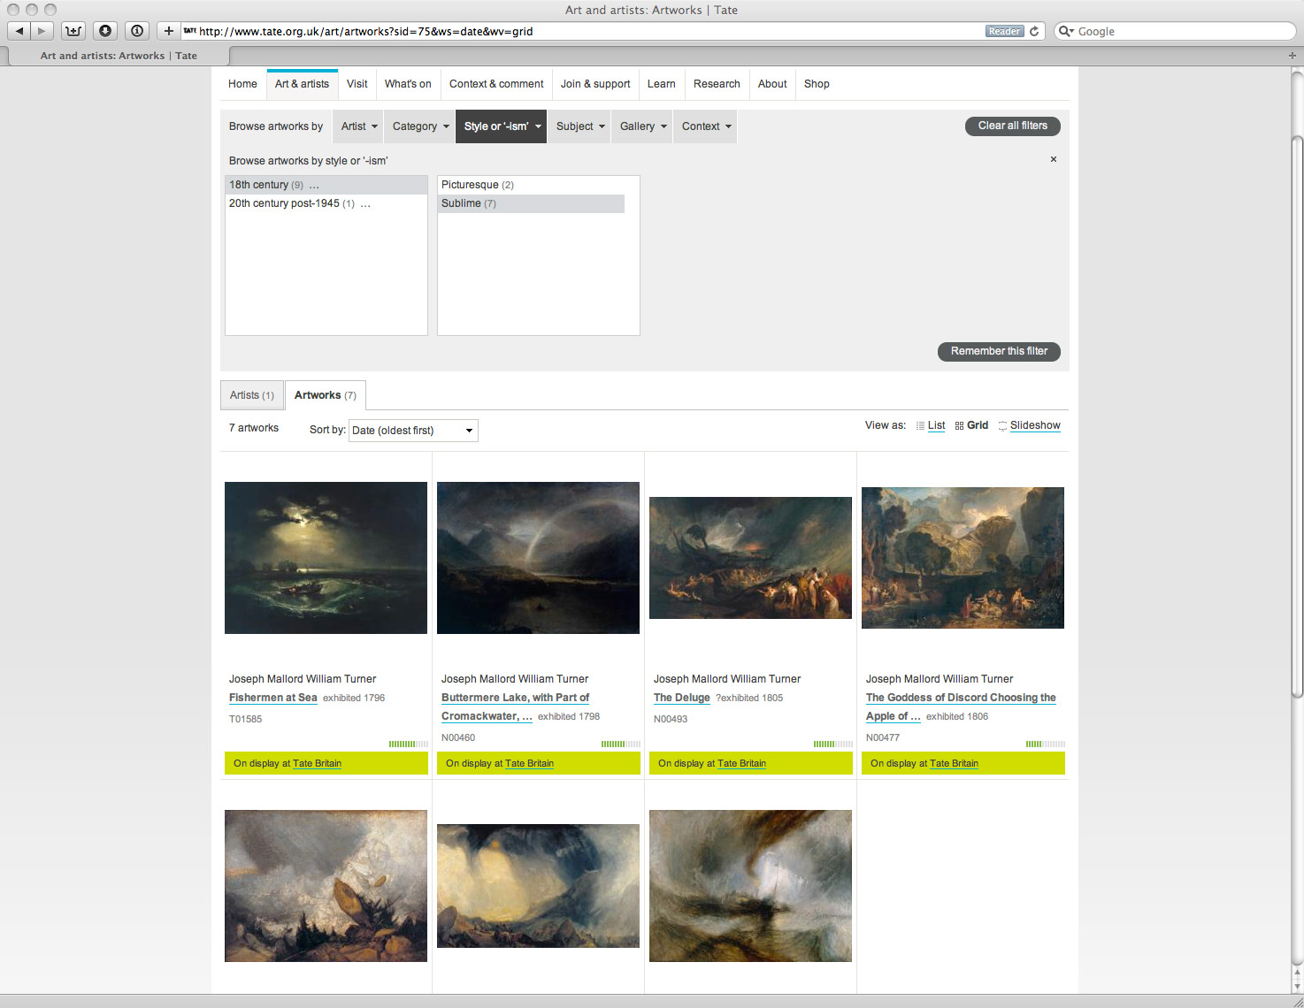Open the downloads arrow toolbar button
This screenshot has width=1304, height=1008.
pos(105,31)
